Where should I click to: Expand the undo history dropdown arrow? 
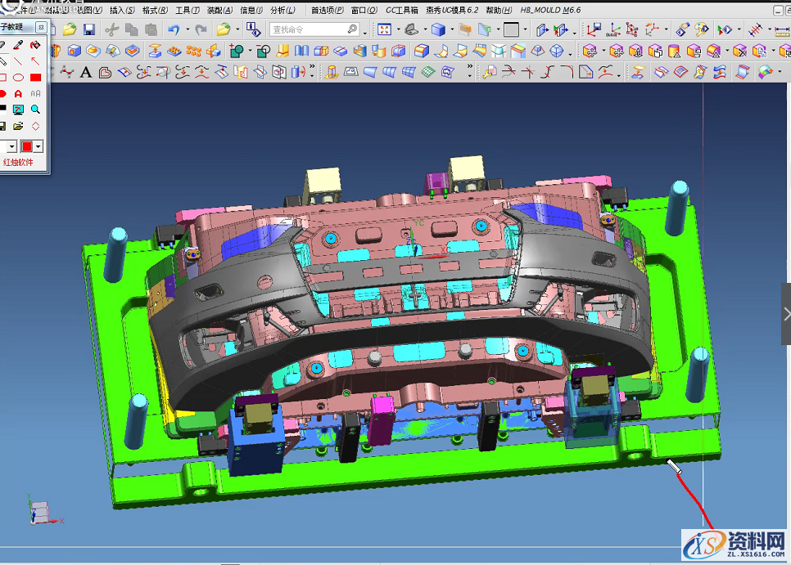pyautogui.click(x=187, y=29)
